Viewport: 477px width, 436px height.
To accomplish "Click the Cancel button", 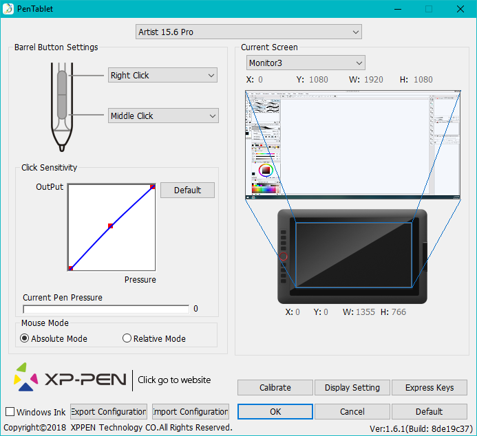I will coord(352,412).
